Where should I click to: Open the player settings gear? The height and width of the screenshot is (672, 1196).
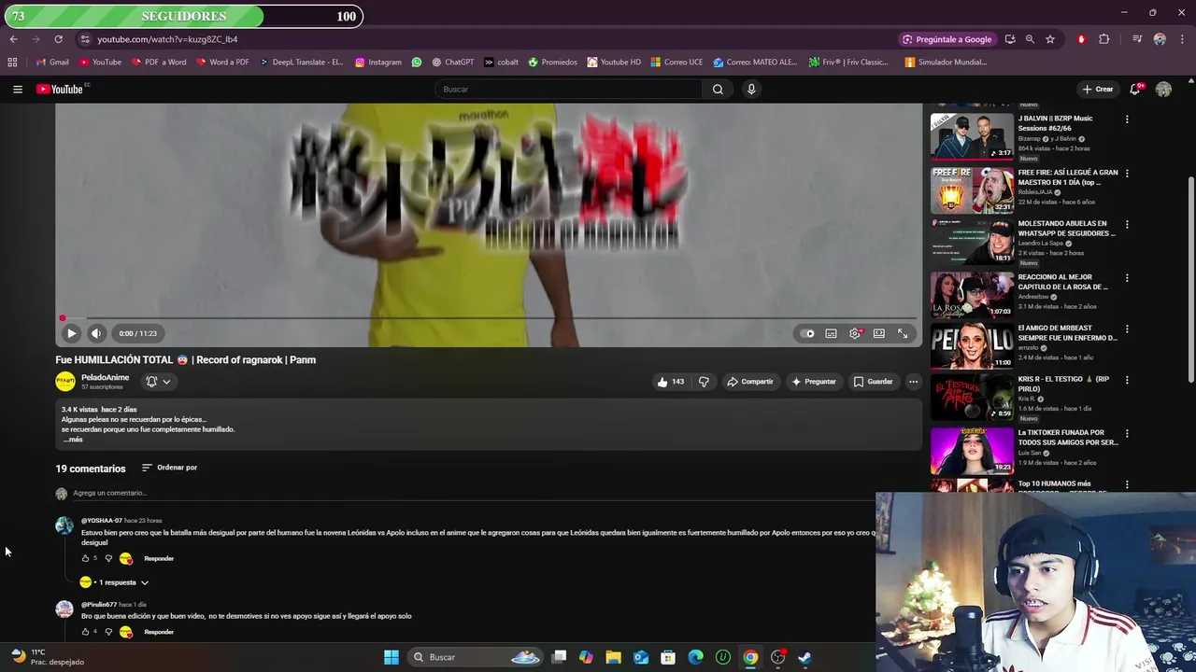(x=855, y=333)
